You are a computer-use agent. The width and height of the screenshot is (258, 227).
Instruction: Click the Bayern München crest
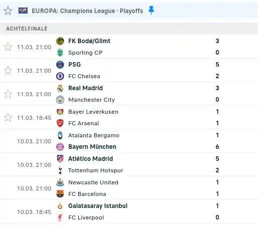[x=60, y=147]
